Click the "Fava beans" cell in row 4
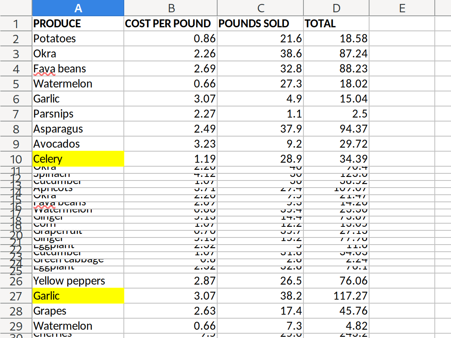 point(78,69)
